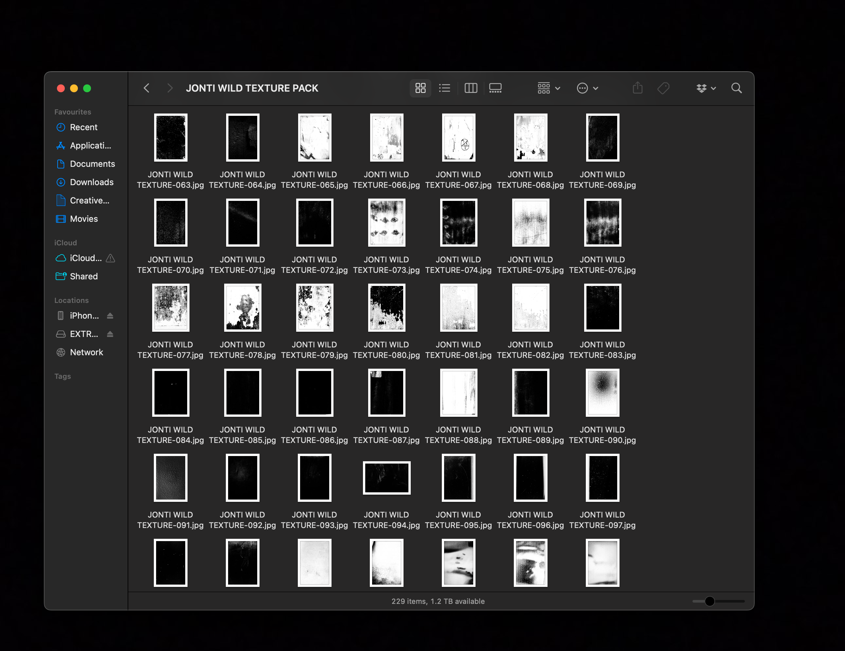Select Documents in the sidebar
The image size is (845, 651).
pyautogui.click(x=92, y=164)
